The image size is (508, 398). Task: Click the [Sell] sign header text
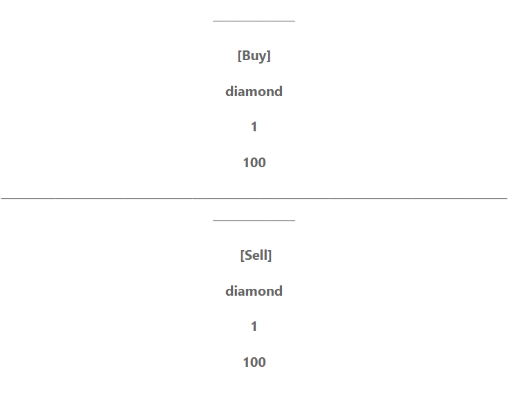click(x=256, y=256)
